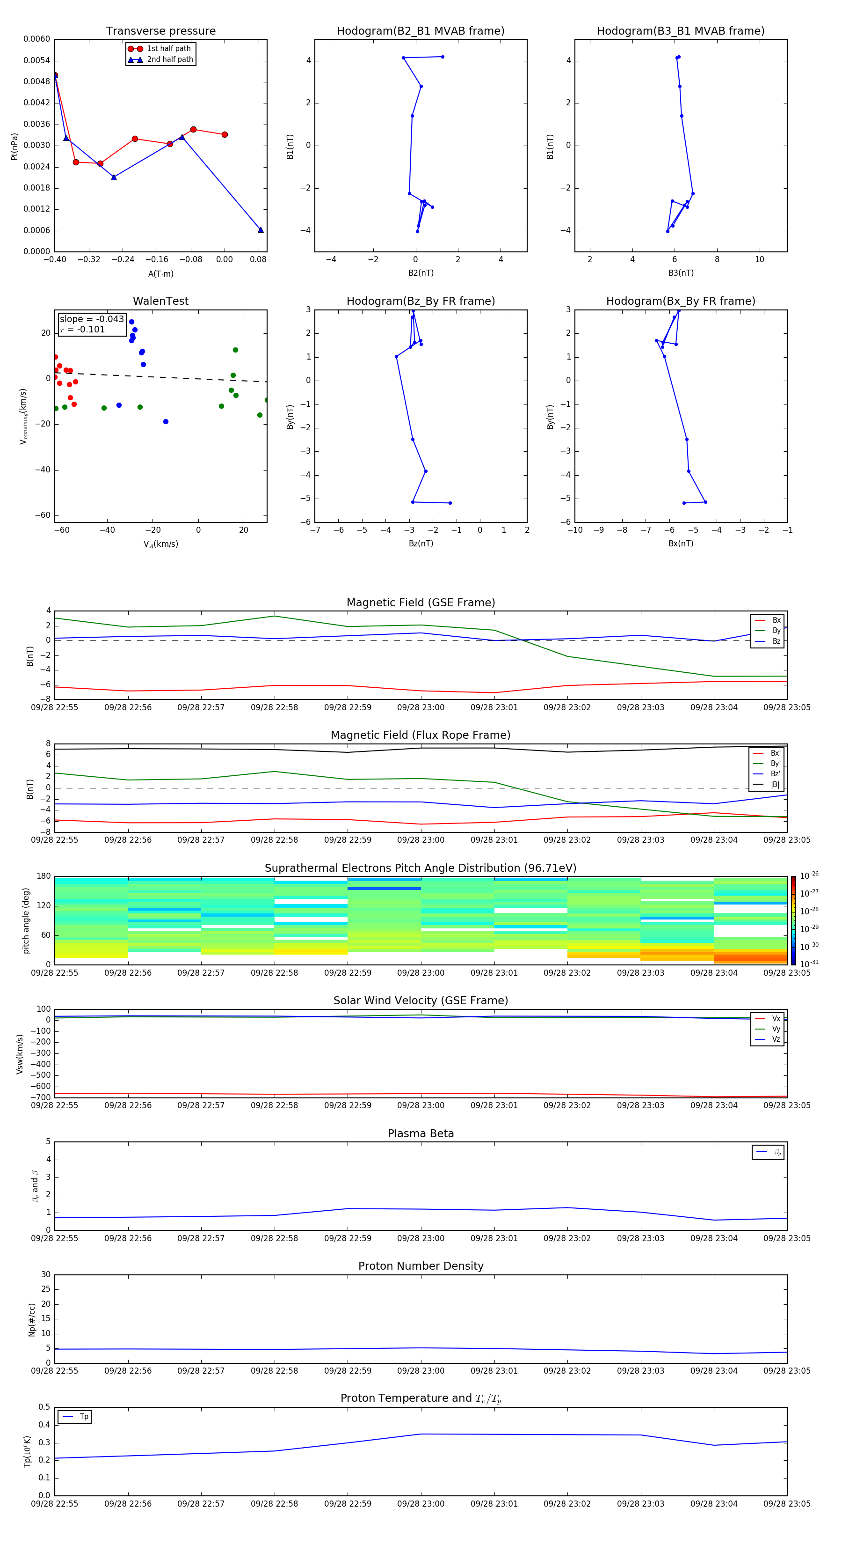Click the 'Magnetic Field (GSE Frame)' title
The width and height of the screenshot is (842, 1545).
tap(421, 603)
